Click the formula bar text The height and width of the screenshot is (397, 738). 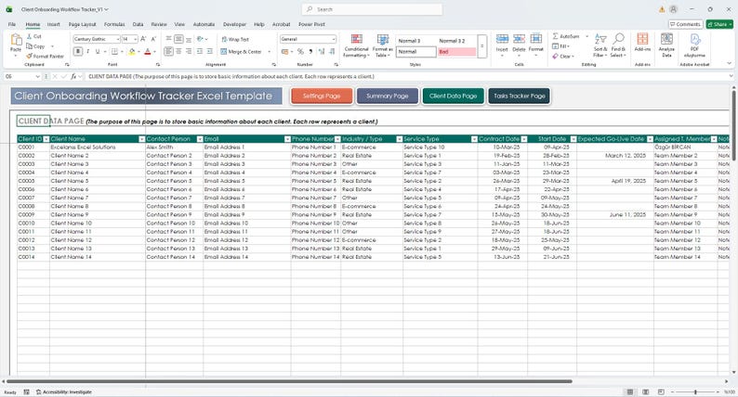click(x=231, y=76)
